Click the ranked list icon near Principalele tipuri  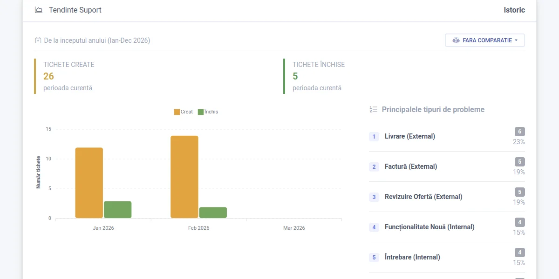[x=373, y=109]
